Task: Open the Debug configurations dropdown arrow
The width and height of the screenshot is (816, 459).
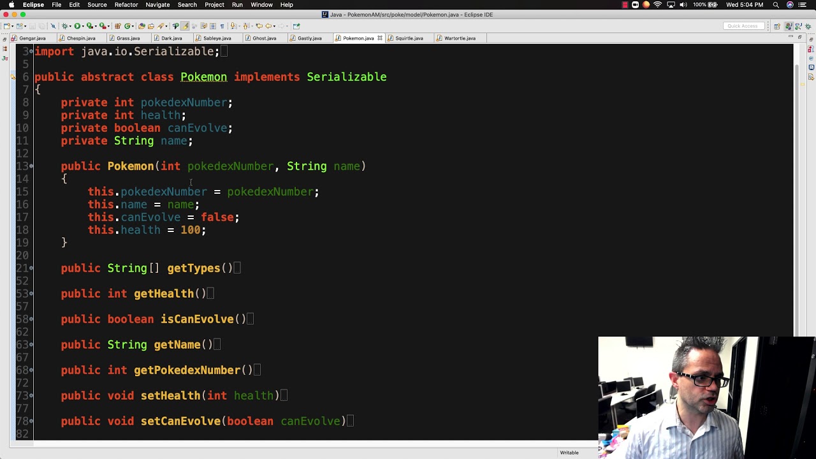Action: coord(70,25)
